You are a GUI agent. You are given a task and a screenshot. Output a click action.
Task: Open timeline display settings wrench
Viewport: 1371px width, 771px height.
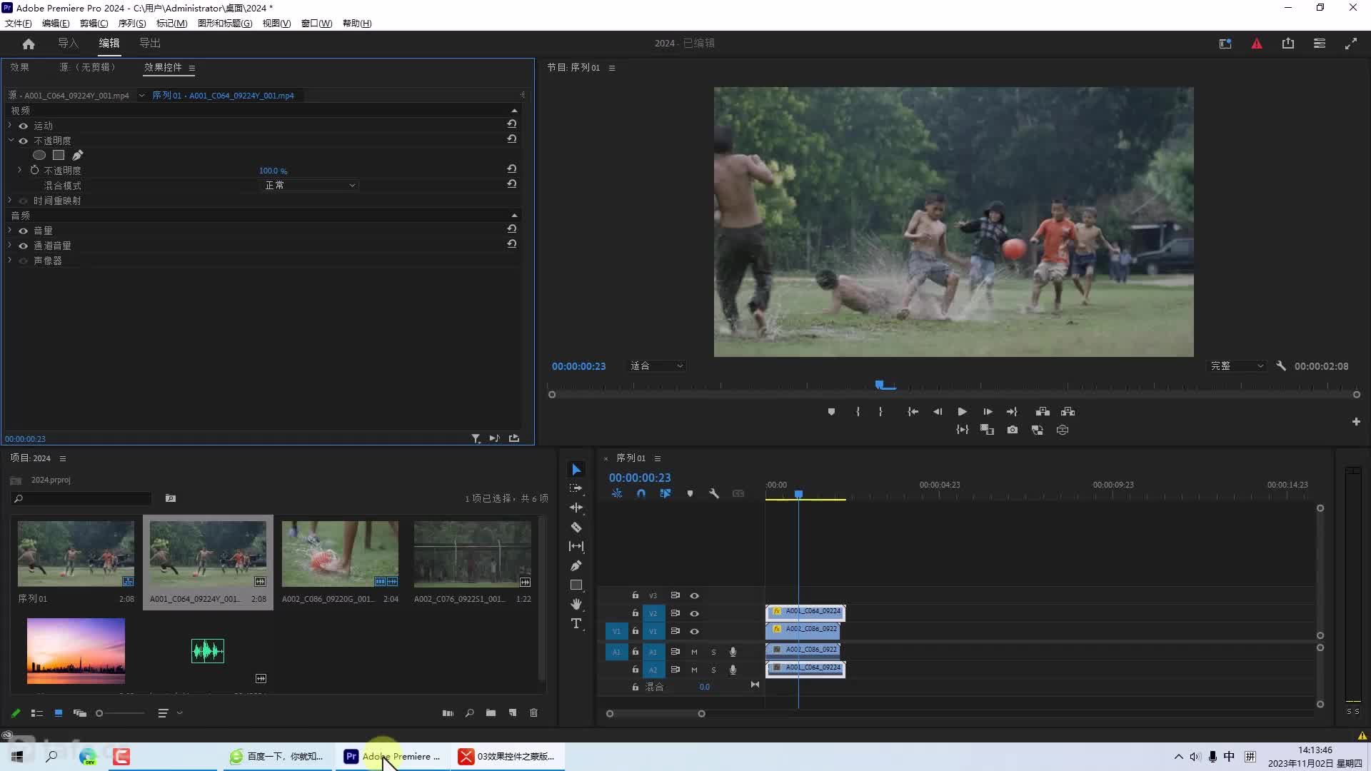coord(714,493)
